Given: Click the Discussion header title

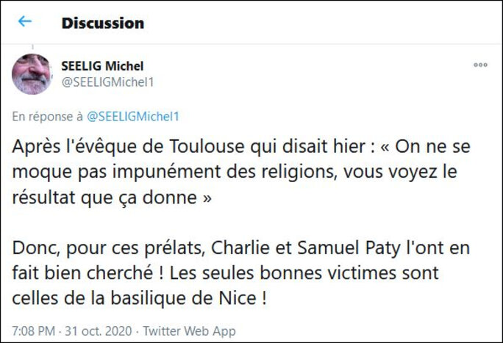Looking at the screenshot, I should click(x=102, y=23).
